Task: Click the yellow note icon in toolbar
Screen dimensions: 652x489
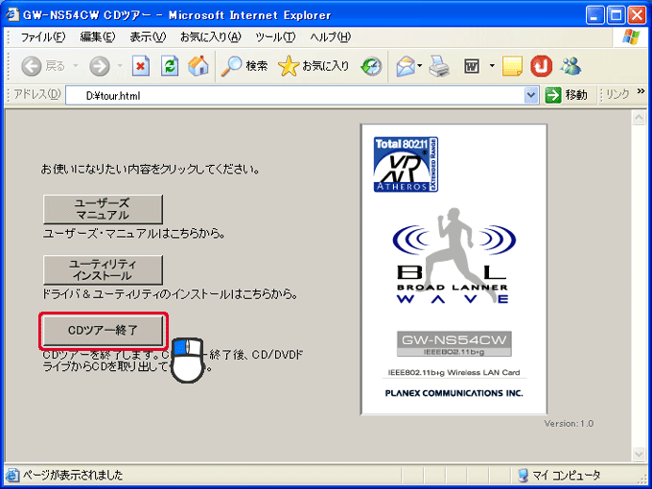Action: pyautogui.click(x=512, y=66)
